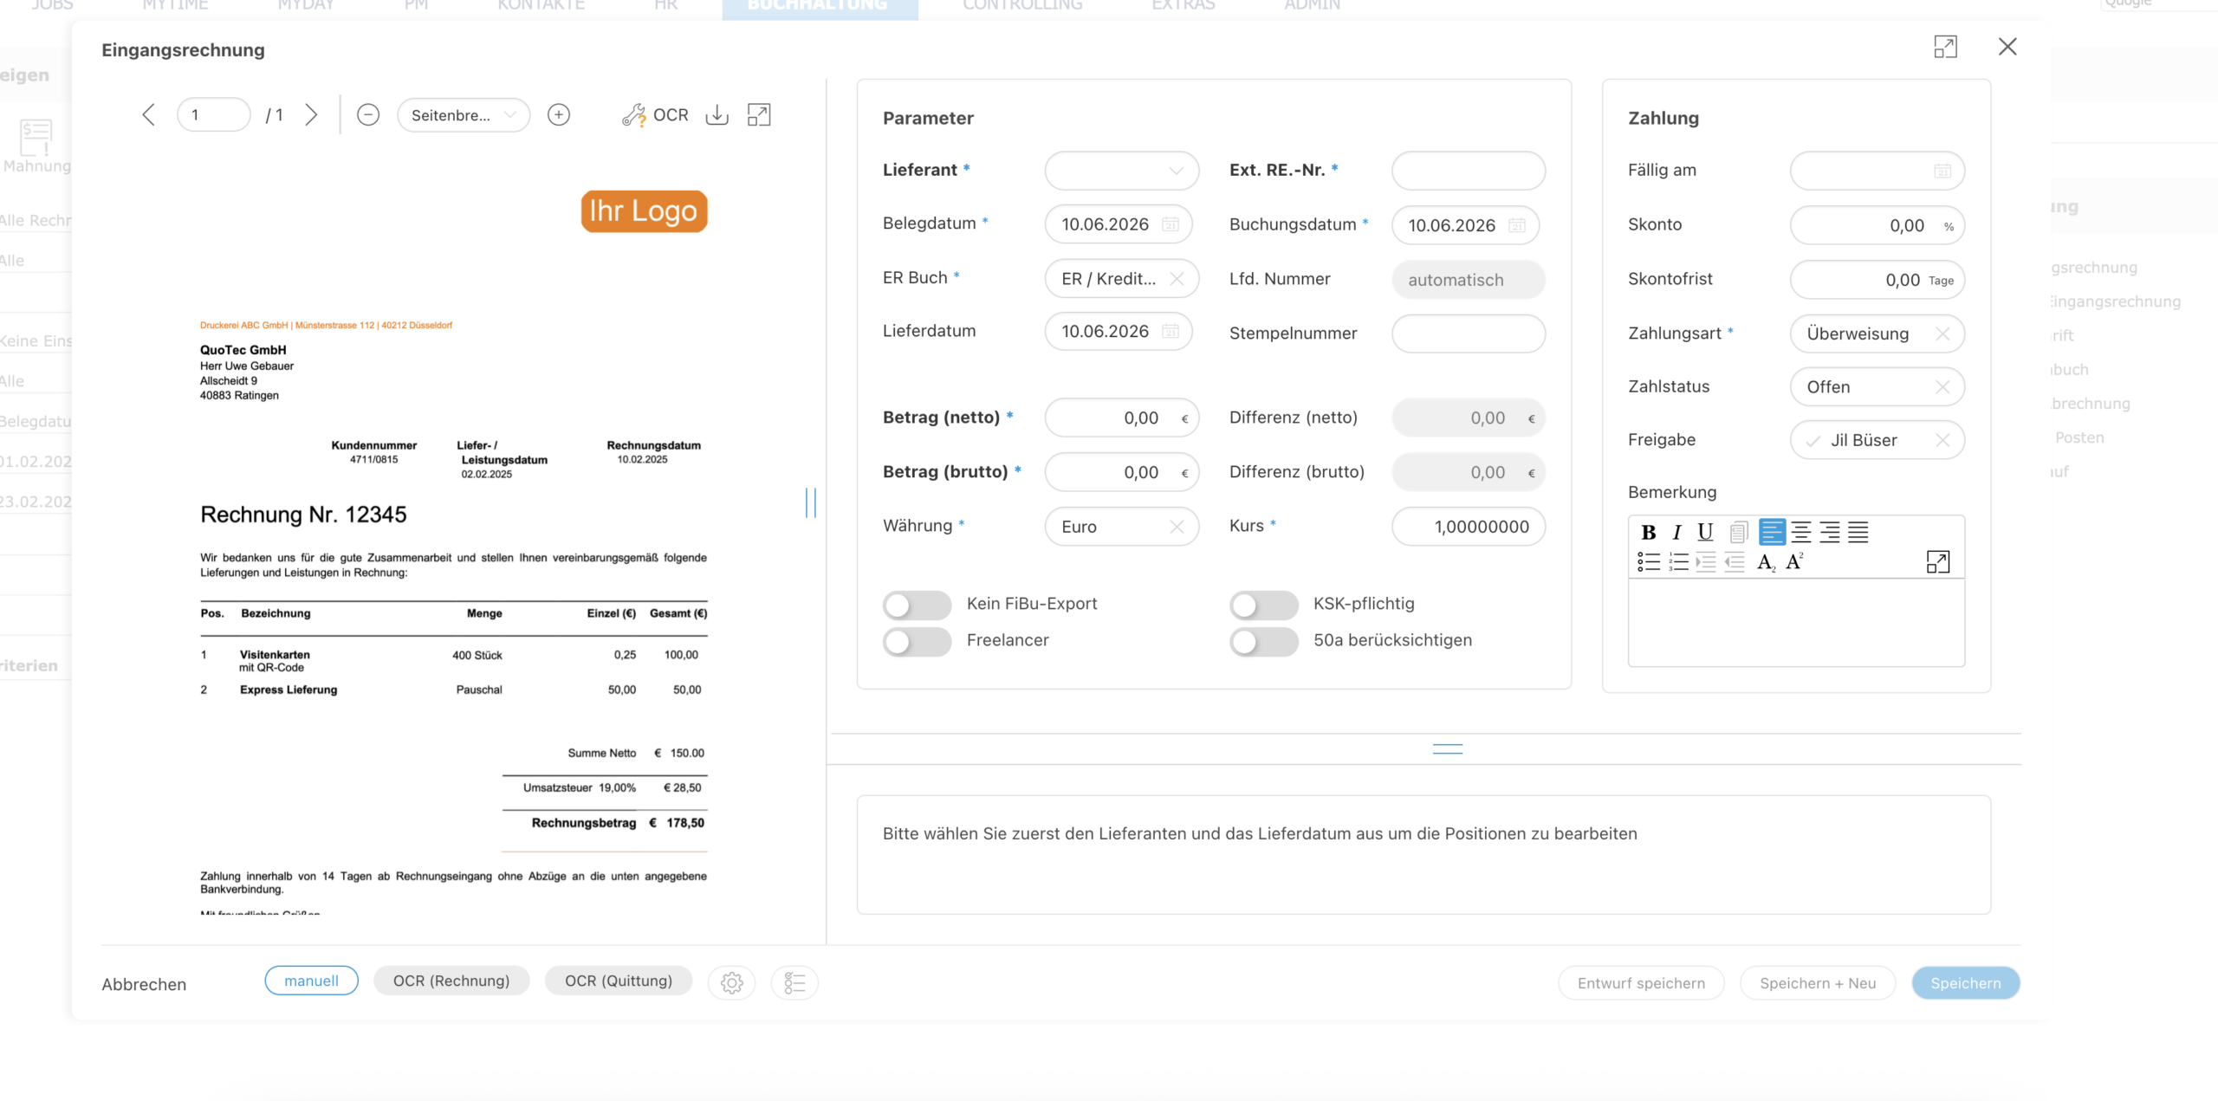Viewport: 2218px width, 1101px height.
Task: Decrease indent in Bemerkung editor
Action: pos(1735,562)
